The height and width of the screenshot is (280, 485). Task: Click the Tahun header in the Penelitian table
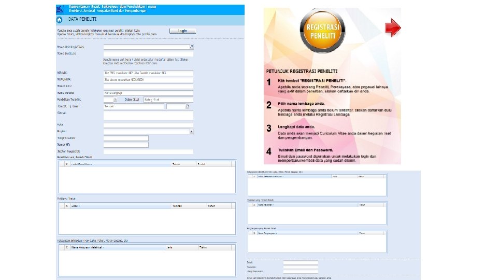(183, 164)
